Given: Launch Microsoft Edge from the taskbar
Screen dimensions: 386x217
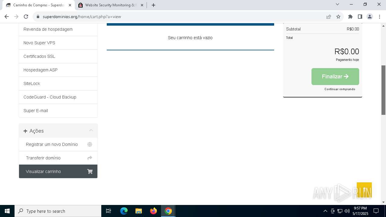Looking at the screenshot, I should point(124,211).
